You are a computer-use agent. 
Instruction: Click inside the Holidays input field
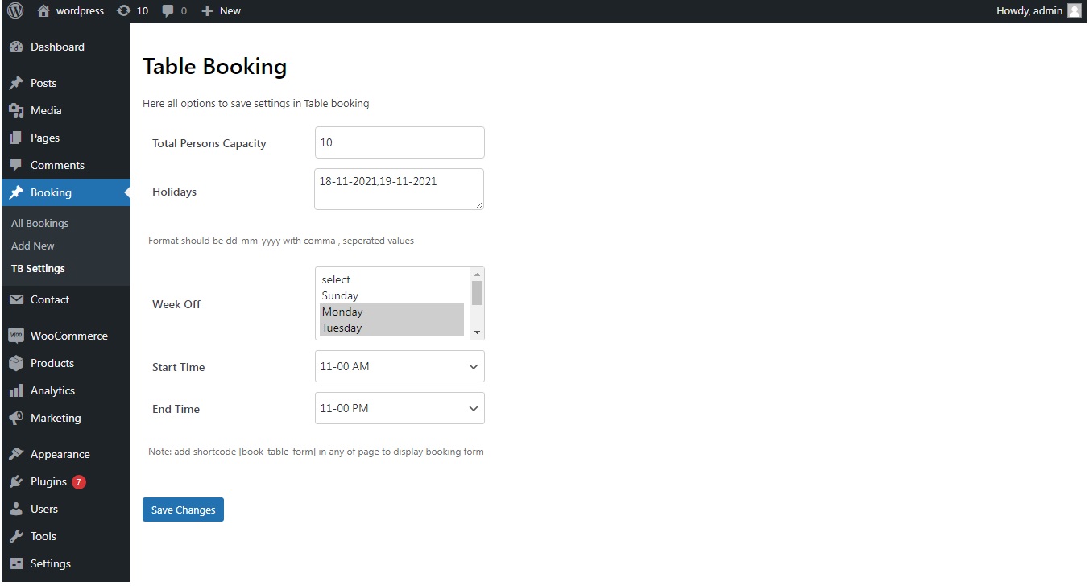point(399,188)
